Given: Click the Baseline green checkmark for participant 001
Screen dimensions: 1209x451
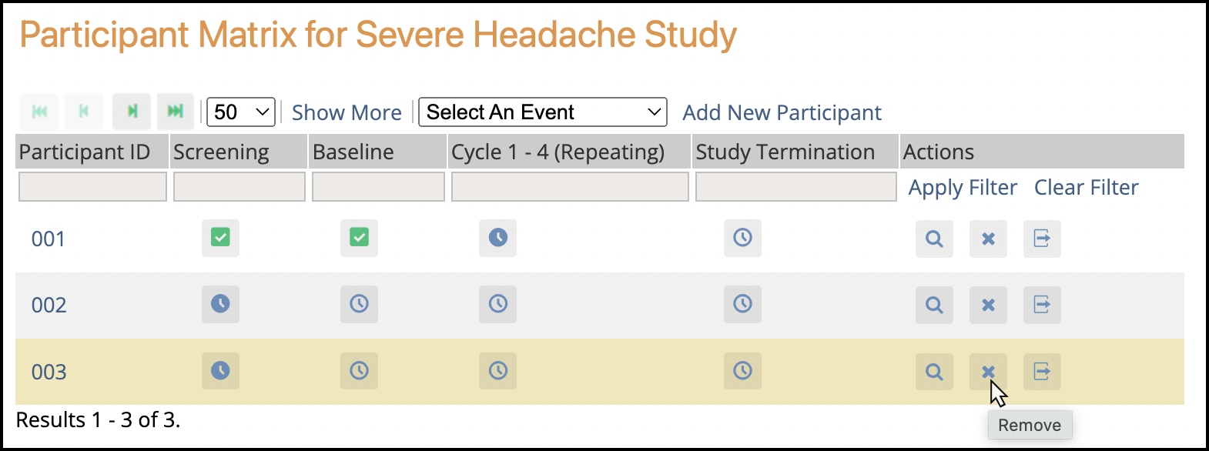Looking at the screenshot, I should pyautogui.click(x=359, y=239).
